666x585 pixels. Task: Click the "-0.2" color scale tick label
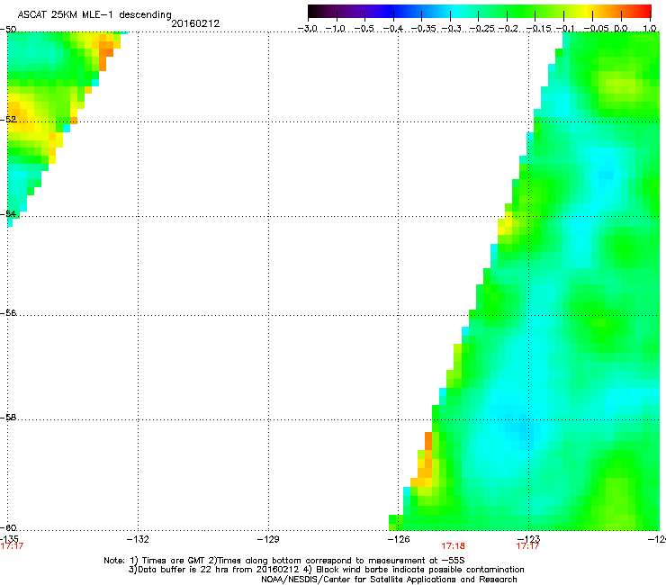(x=508, y=29)
